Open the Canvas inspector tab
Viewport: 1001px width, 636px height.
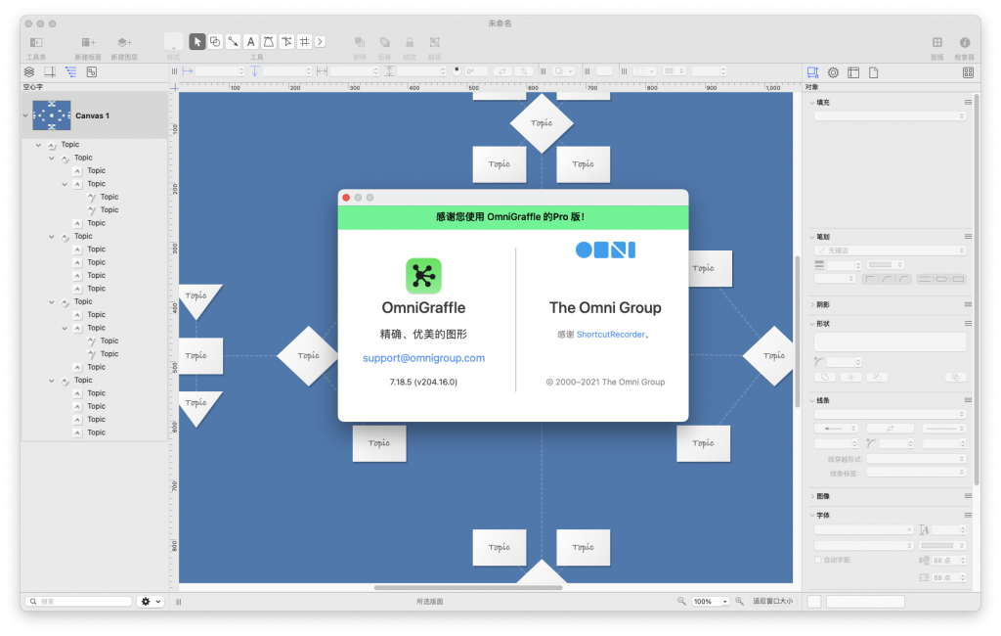pyautogui.click(x=853, y=72)
